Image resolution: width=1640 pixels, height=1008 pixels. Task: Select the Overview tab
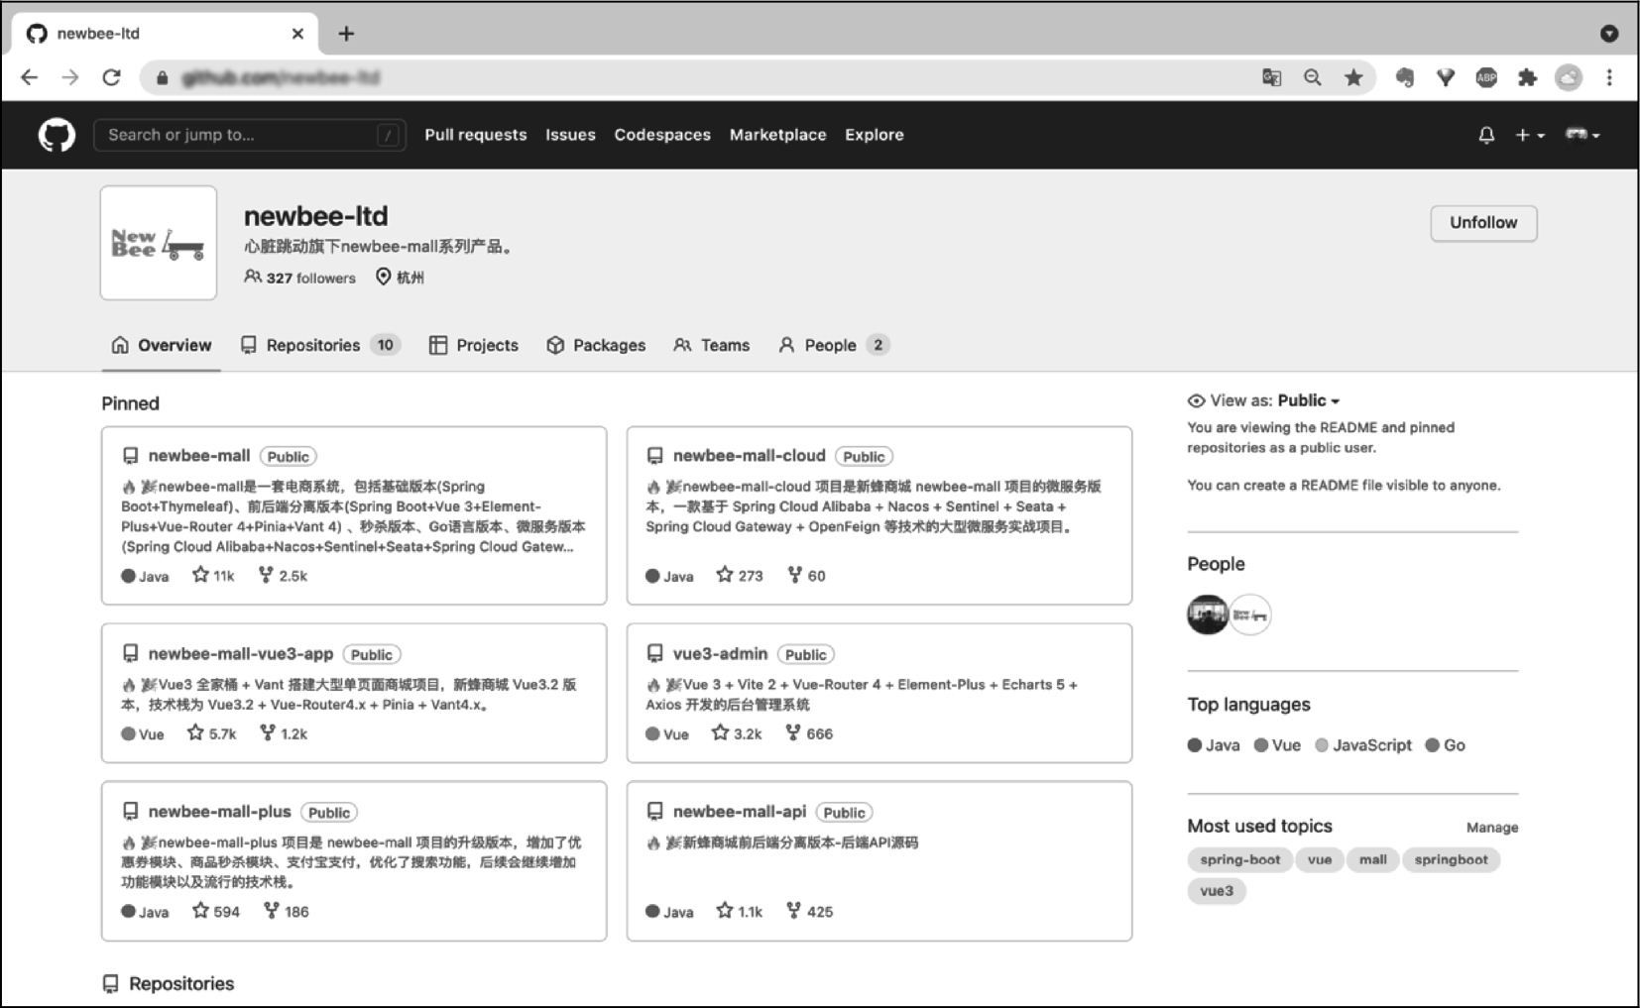pyautogui.click(x=162, y=345)
